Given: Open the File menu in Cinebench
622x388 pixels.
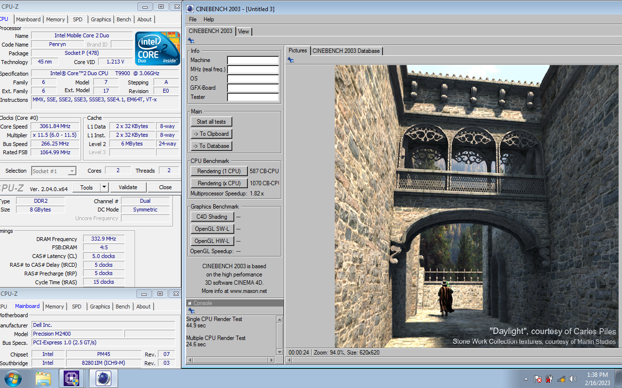Looking at the screenshot, I should [192, 19].
